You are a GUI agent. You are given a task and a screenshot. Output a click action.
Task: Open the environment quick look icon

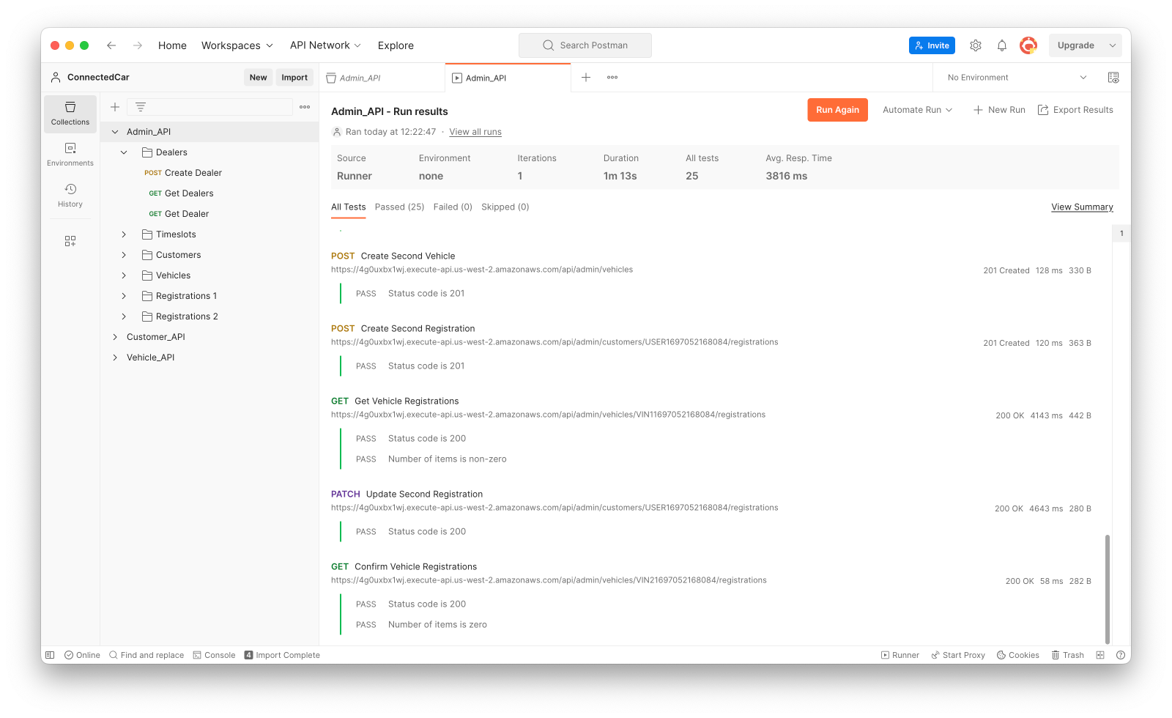(1113, 78)
